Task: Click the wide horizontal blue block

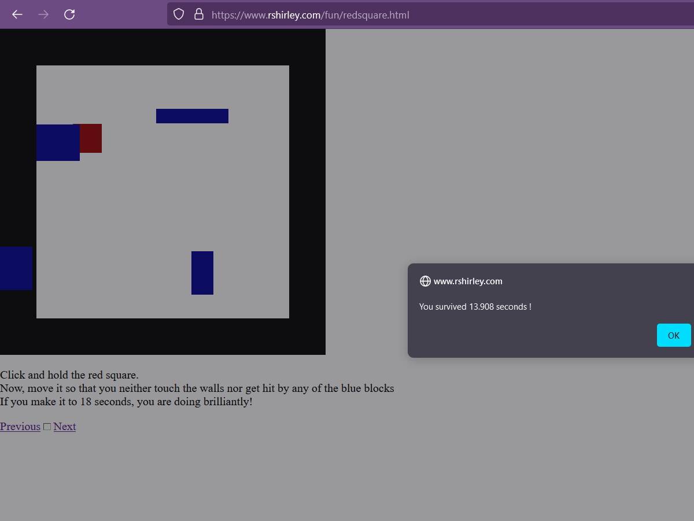Action: coord(192,116)
